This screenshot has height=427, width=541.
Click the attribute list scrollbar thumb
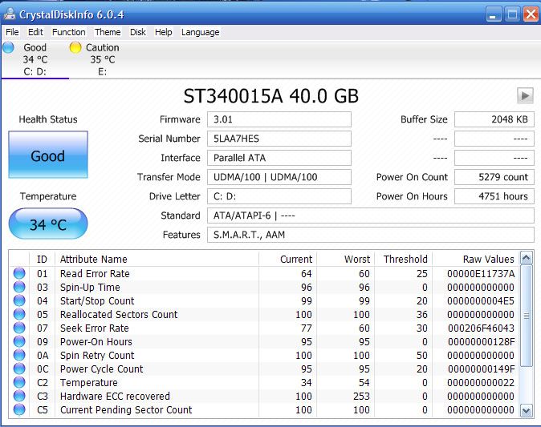pyautogui.click(x=527, y=316)
